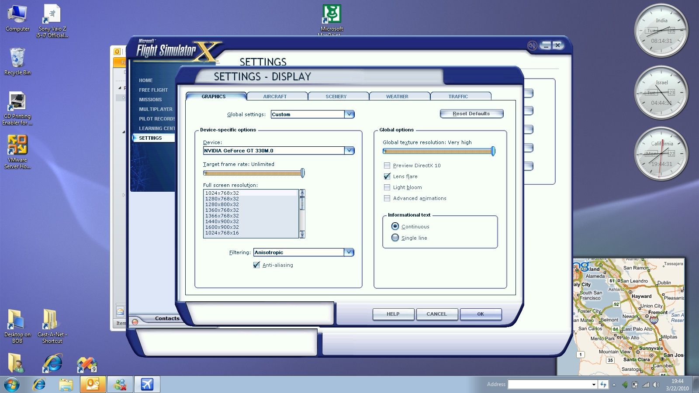
Task: Click the taskbar Address input field
Action: (x=549, y=385)
